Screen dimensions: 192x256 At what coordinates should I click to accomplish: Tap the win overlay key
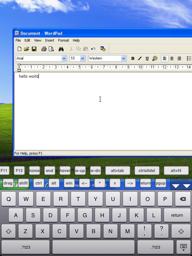[69, 183]
